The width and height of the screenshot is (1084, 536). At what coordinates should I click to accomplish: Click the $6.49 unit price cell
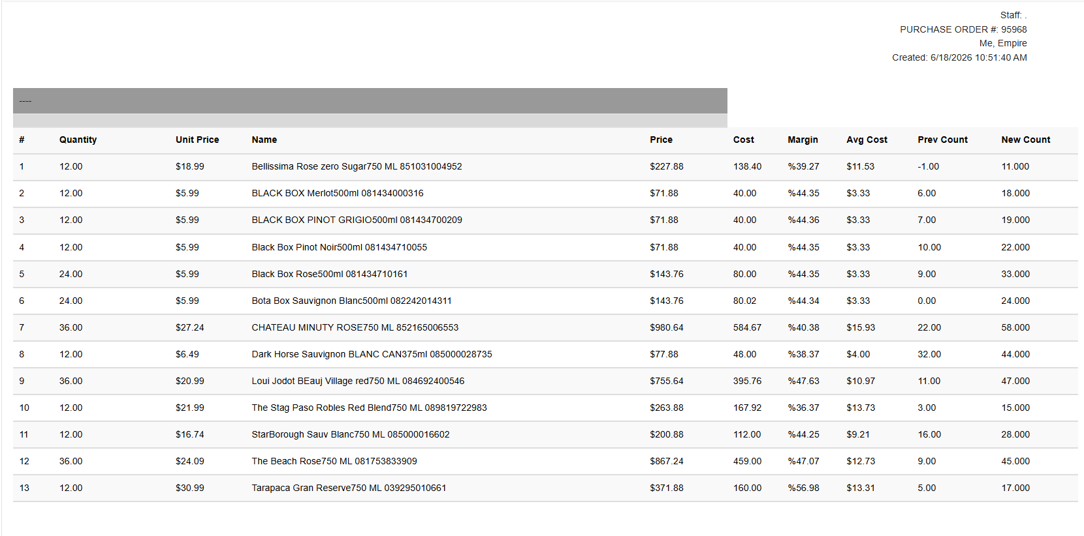tap(187, 354)
